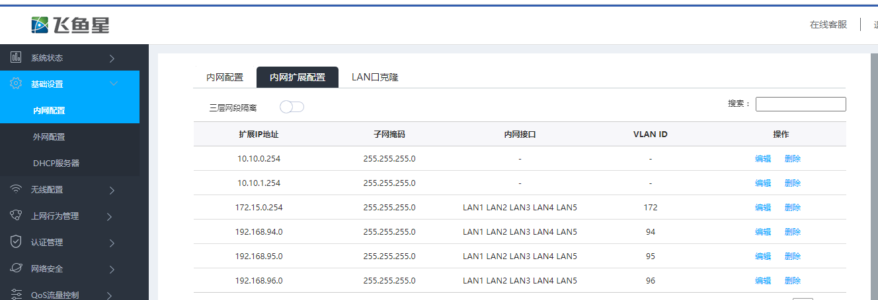Expand the 系统状态 menu chevron
This screenshot has width=878, height=300.
pos(112,58)
